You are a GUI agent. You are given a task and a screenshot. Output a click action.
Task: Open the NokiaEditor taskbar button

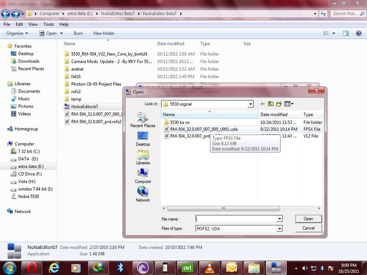276,268
